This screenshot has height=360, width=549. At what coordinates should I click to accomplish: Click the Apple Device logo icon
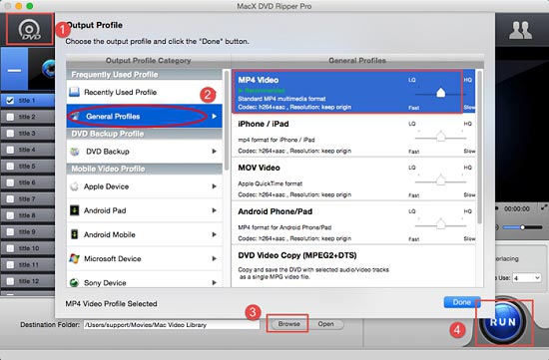(74, 186)
